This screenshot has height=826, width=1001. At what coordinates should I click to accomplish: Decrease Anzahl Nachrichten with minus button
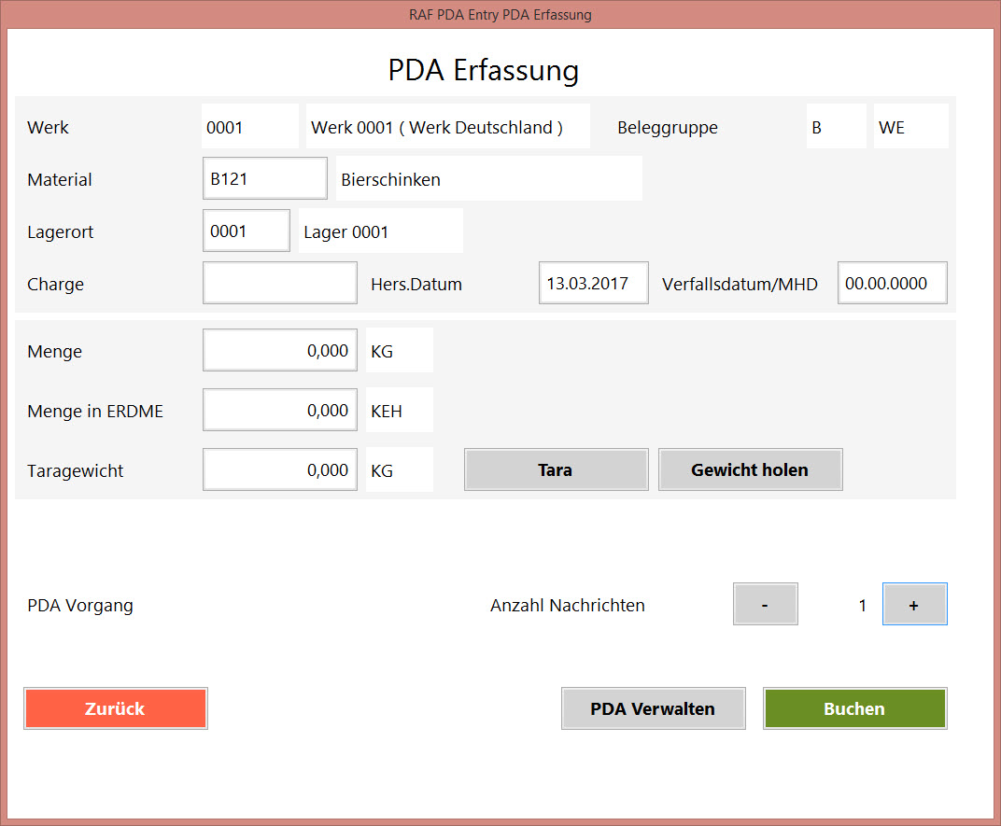[x=765, y=605]
